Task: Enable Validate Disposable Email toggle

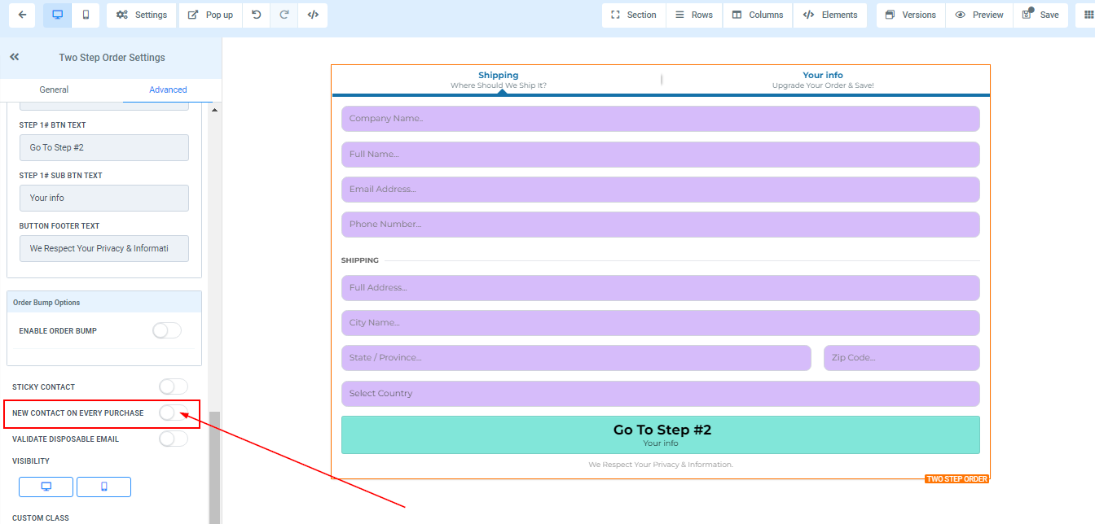Action: 173,439
